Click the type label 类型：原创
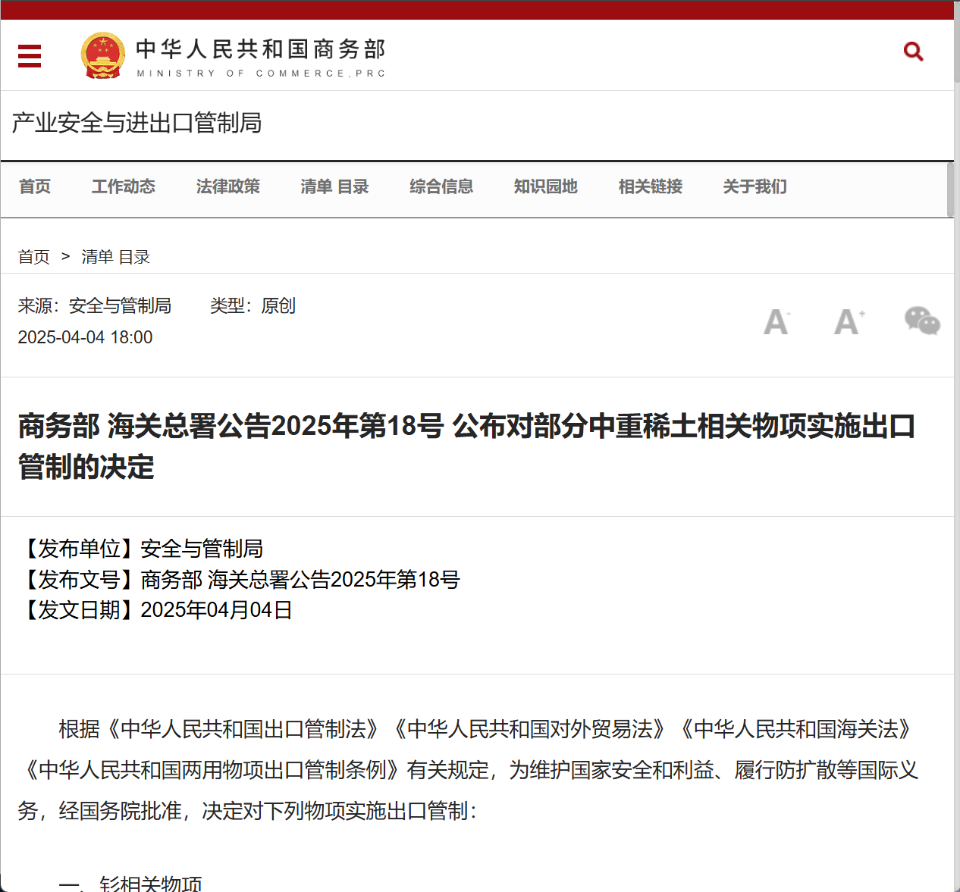This screenshot has height=892, width=960. 253,305
